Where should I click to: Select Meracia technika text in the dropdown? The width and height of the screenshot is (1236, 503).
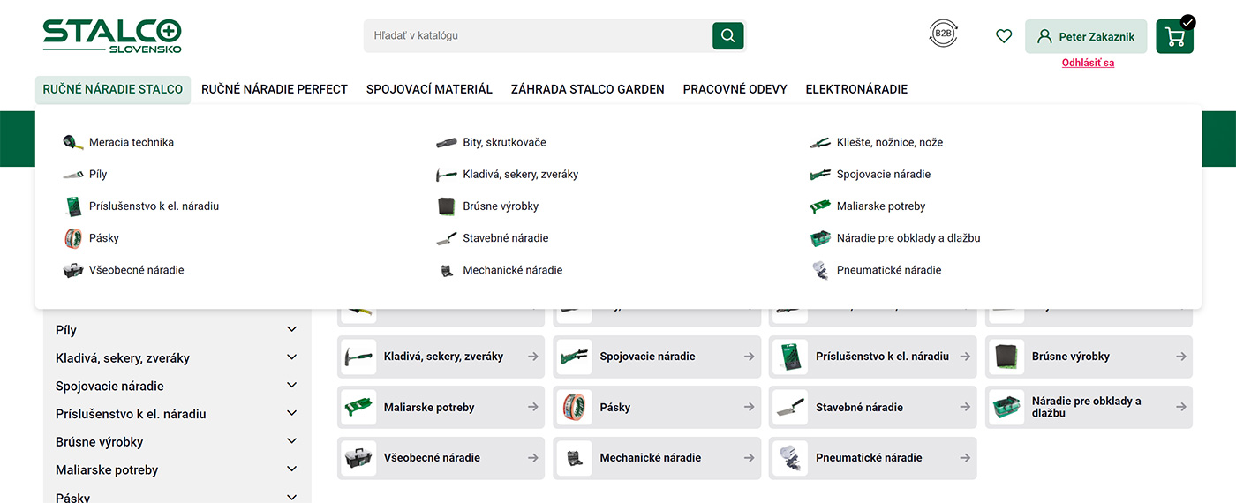(132, 142)
